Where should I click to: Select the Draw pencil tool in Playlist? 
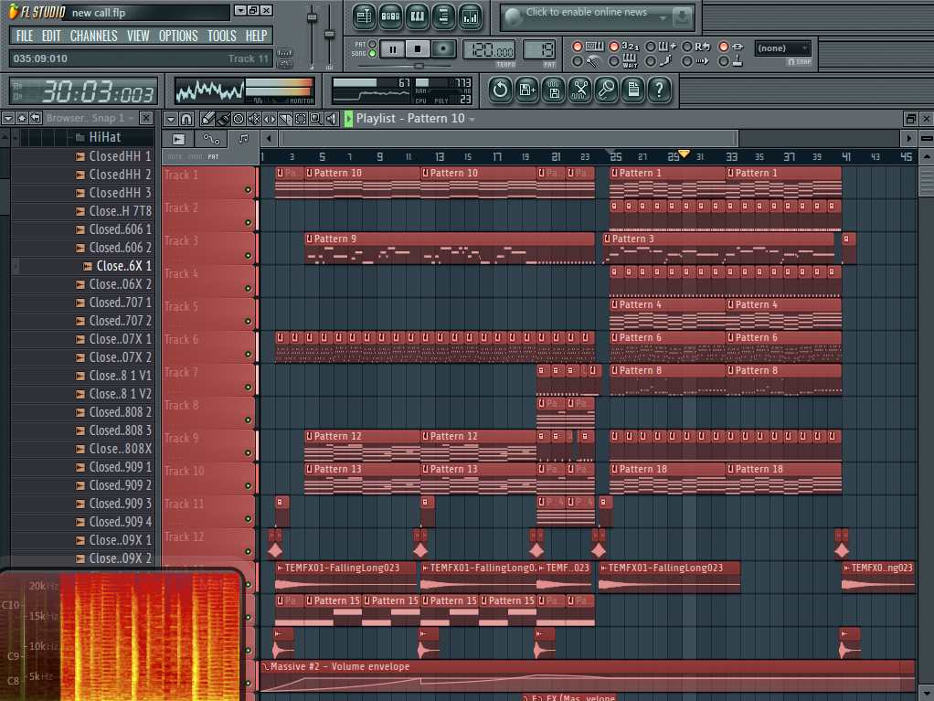(x=207, y=119)
